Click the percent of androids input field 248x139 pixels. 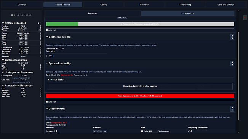pyautogui.click(x=153, y=131)
